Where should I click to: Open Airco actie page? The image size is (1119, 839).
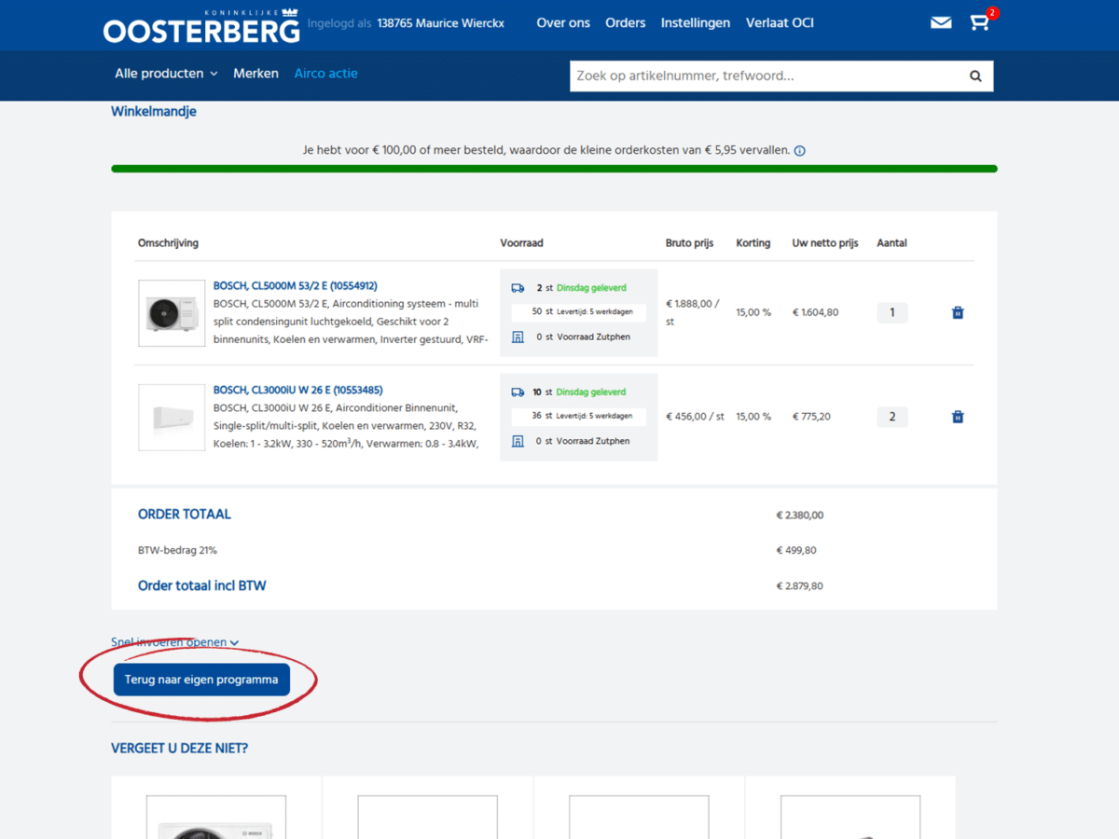(325, 74)
